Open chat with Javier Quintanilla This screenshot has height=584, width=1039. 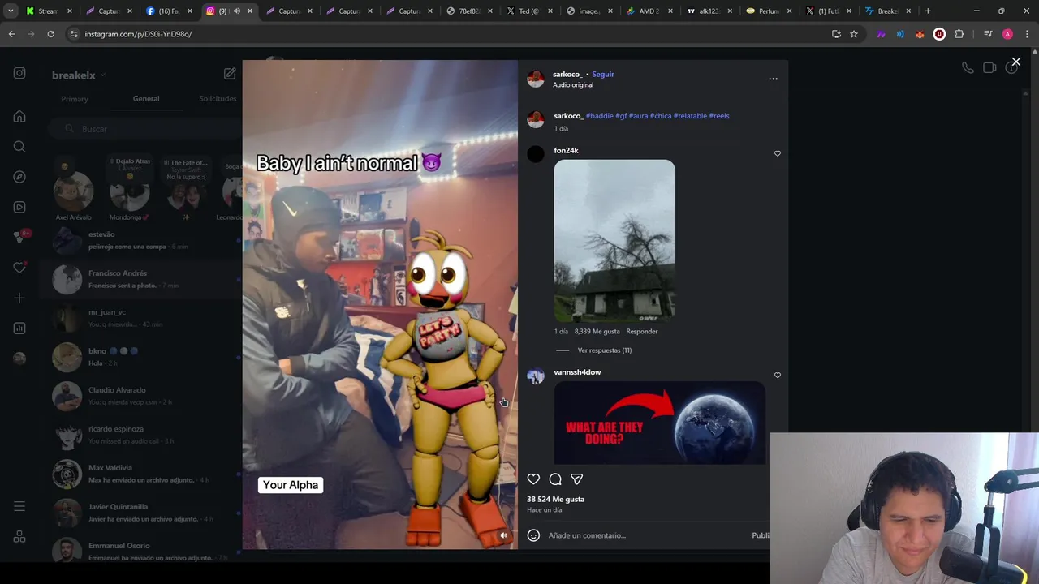pyautogui.click(x=142, y=513)
